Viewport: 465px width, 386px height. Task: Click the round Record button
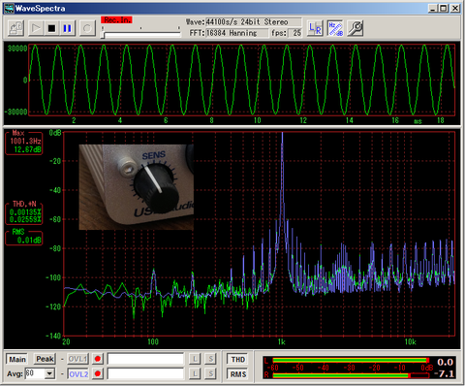[x=87, y=28]
